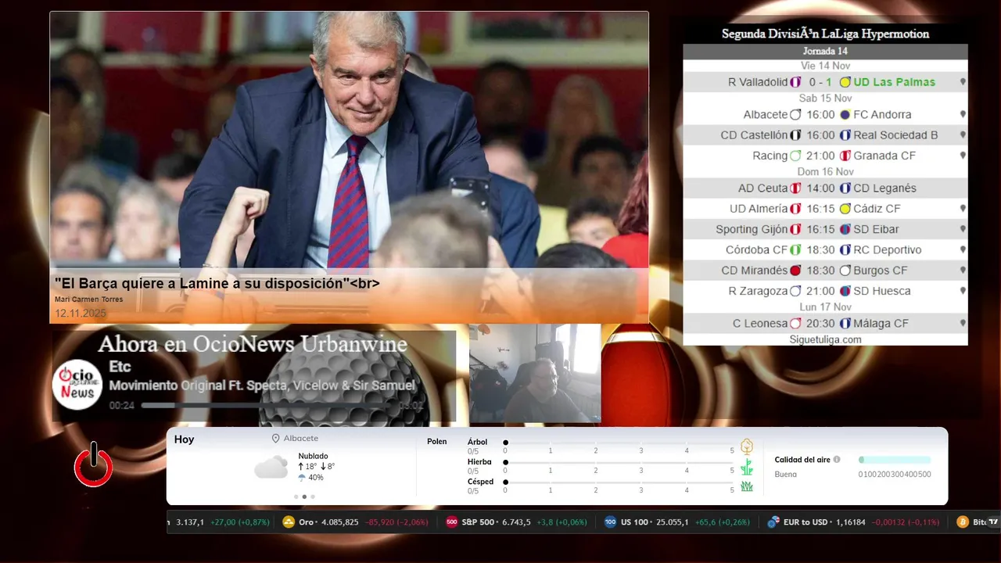This screenshot has width=1001, height=563.
Task: Click the Hierba plant pollen icon
Action: (747, 467)
